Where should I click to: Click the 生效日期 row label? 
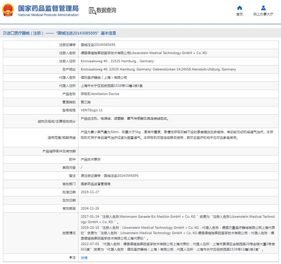tap(69, 200)
